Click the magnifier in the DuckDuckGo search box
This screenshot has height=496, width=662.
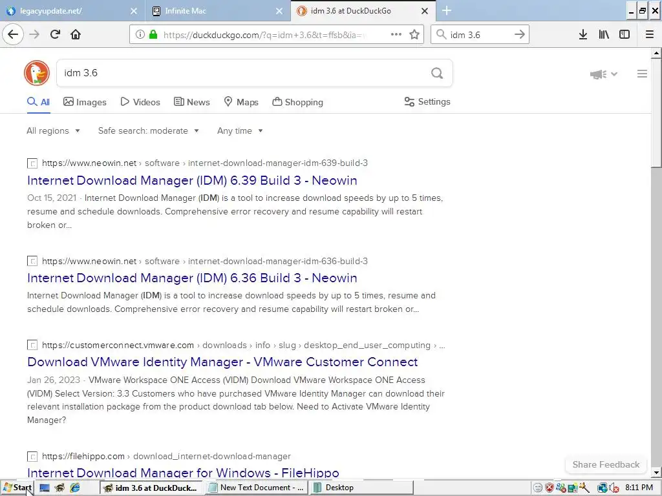[437, 74]
